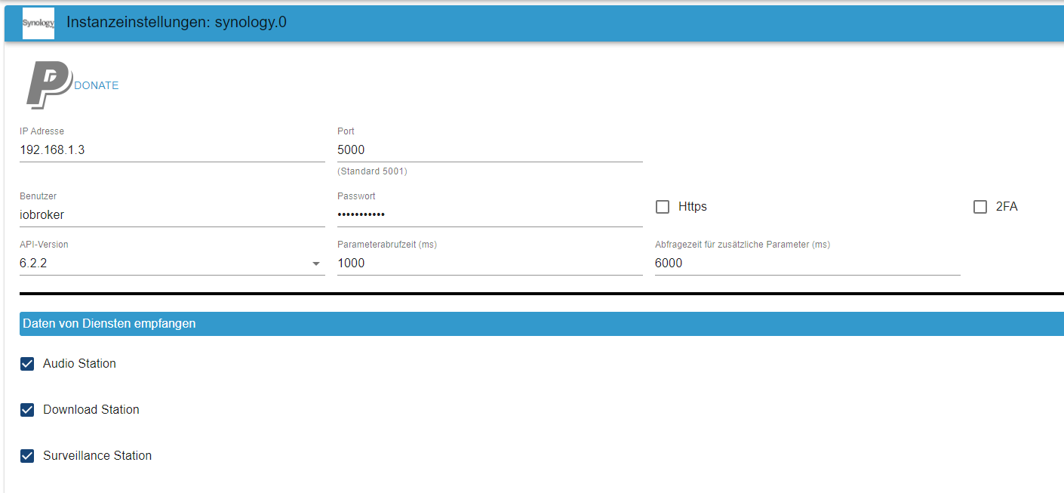Click the IP Adresse input field
The image size is (1064, 493).
tap(172, 149)
